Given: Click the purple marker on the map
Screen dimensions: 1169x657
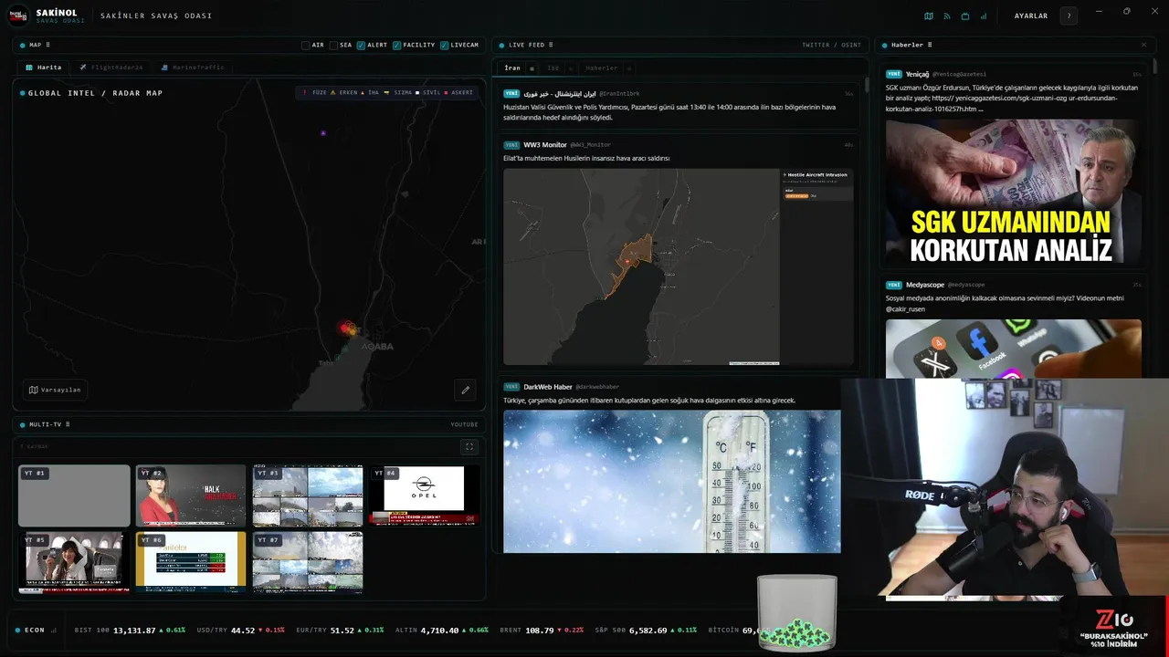Looking at the screenshot, I should point(323,133).
